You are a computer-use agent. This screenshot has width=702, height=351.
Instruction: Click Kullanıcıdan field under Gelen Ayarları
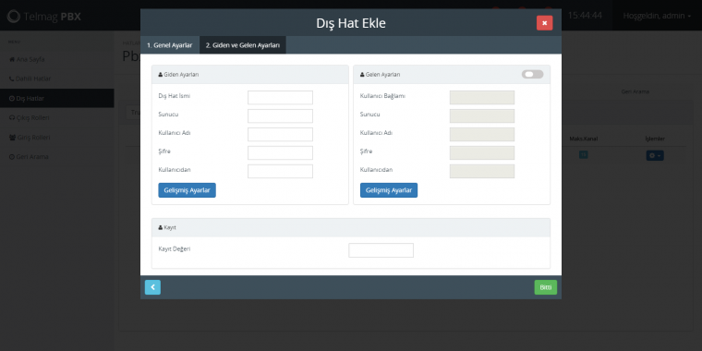(482, 171)
